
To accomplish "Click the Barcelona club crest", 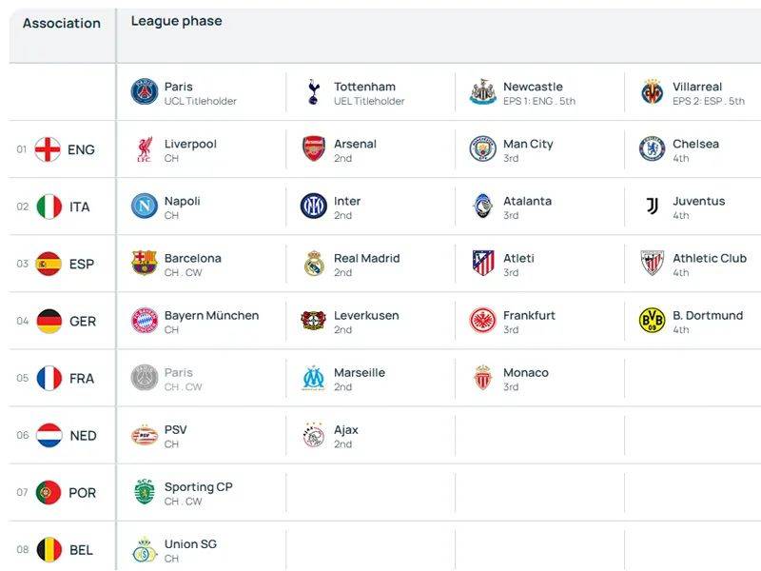I will coord(145,264).
